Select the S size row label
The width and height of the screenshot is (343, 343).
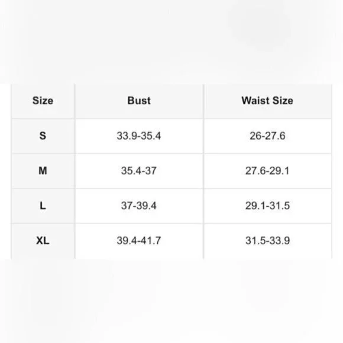tap(43, 135)
